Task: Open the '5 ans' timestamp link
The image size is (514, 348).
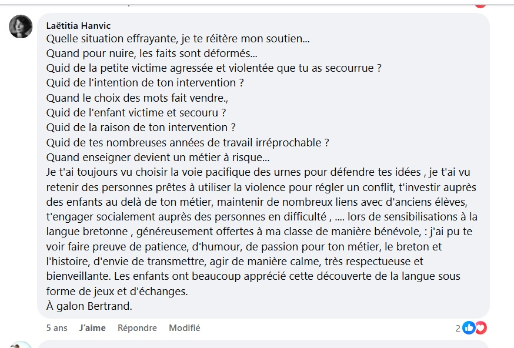Action: coord(57,328)
